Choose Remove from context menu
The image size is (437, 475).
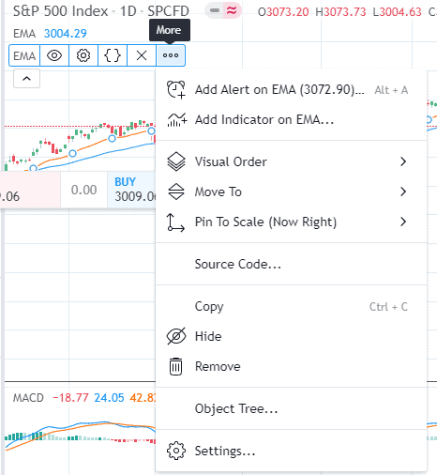coord(291,366)
